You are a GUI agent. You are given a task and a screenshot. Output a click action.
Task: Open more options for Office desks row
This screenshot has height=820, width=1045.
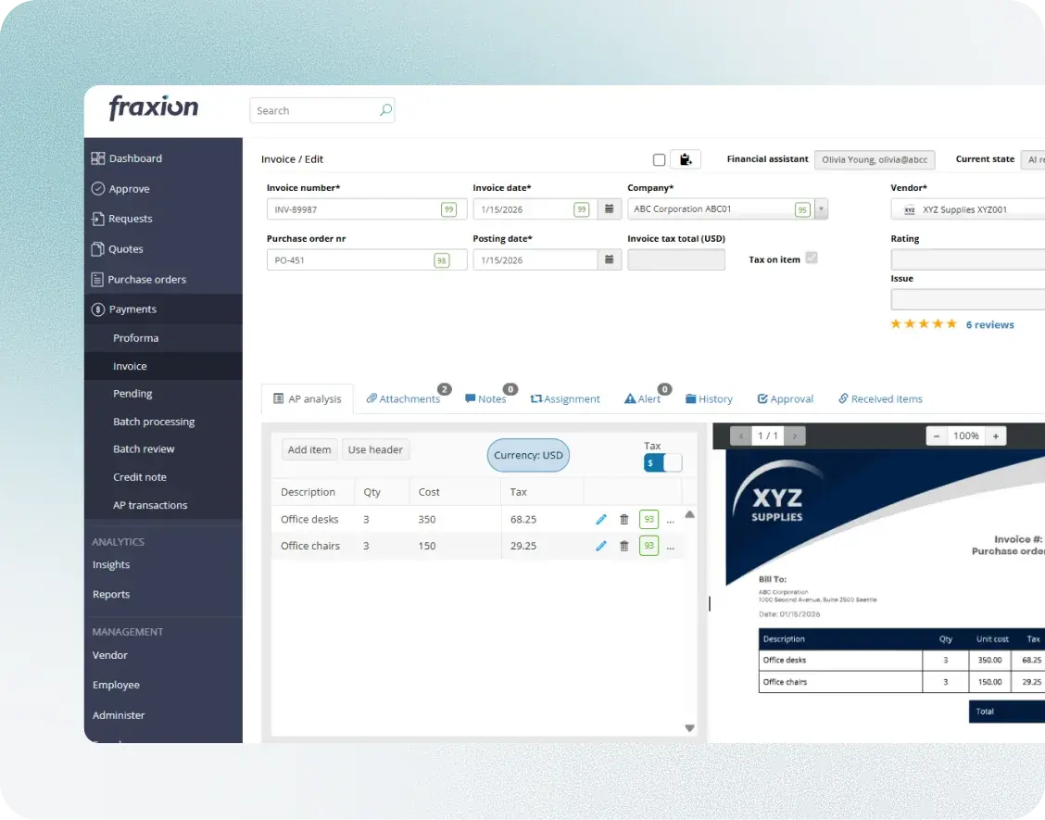(671, 521)
